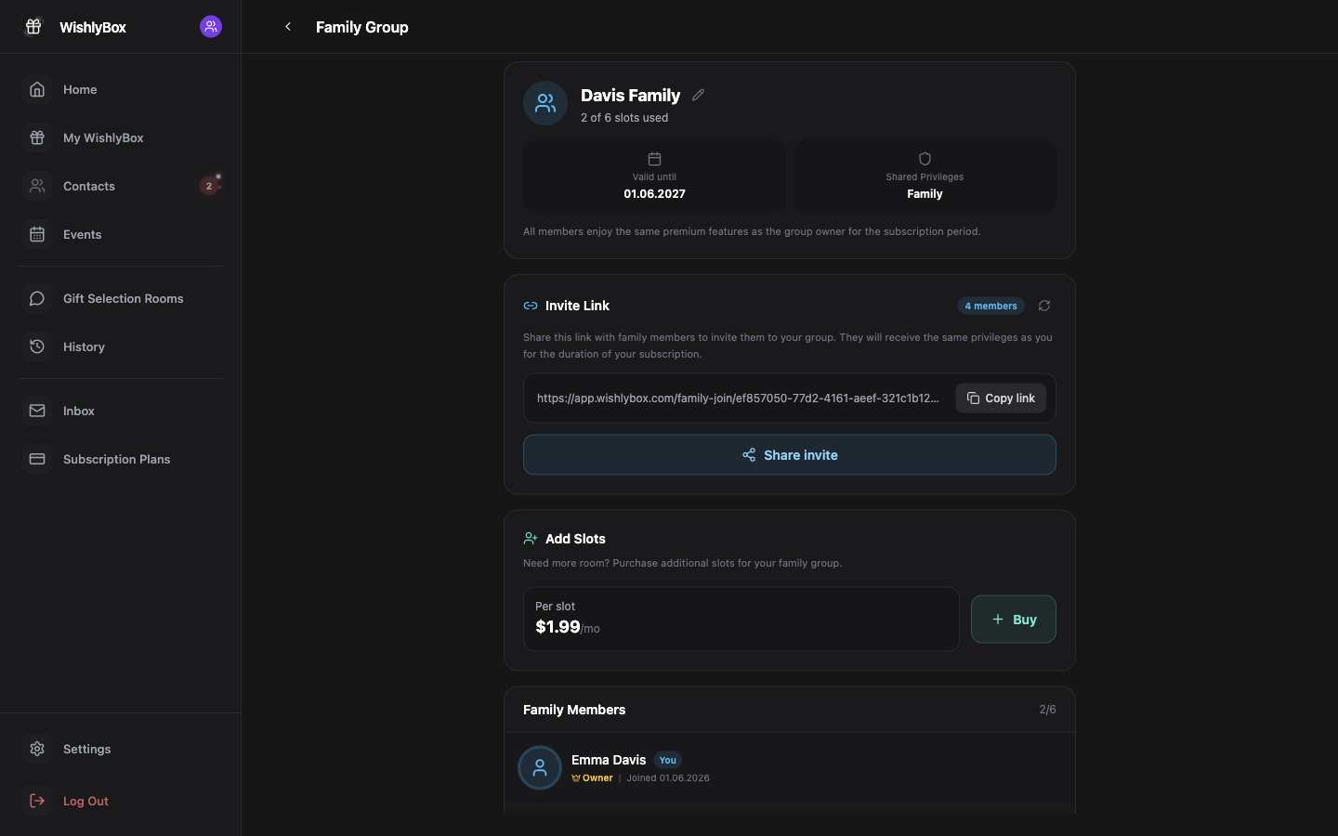Click the Settings gear icon
Viewport: 1338px width, 836px height.
click(x=37, y=749)
